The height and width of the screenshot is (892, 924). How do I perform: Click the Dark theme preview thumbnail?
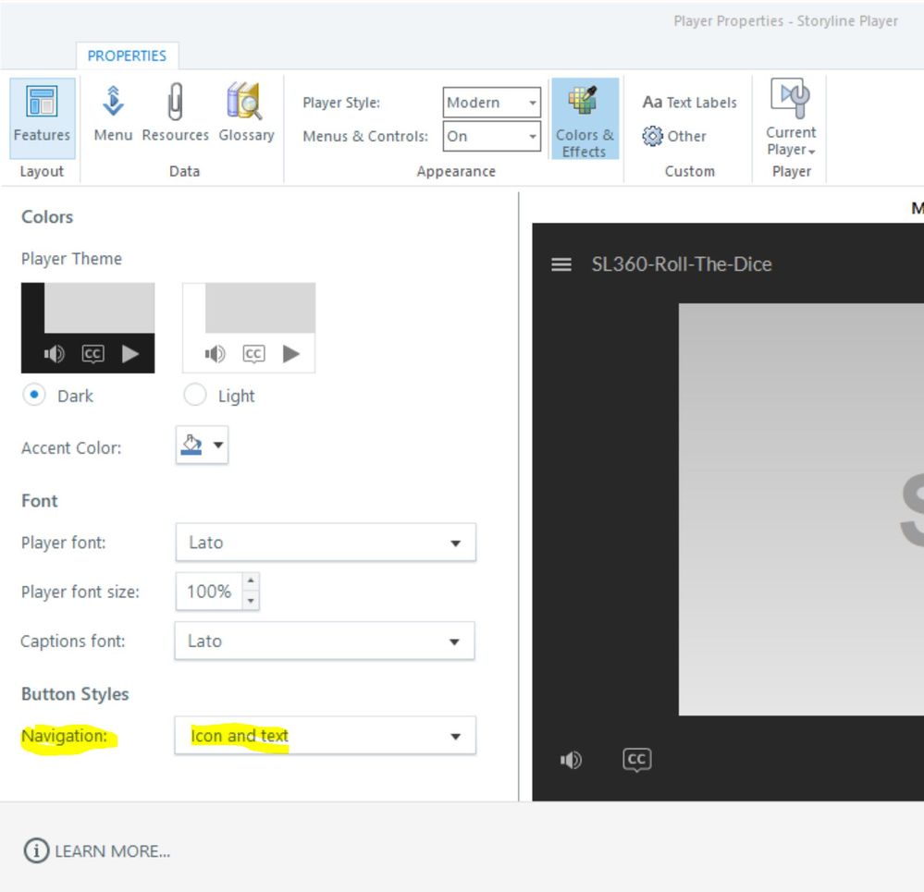tap(88, 328)
